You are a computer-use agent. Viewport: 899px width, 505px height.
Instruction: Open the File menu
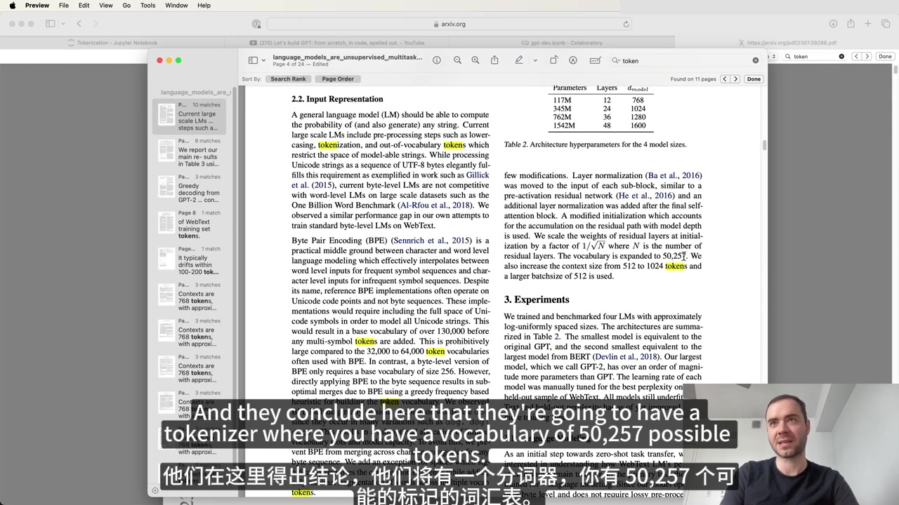tap(64, 5)
